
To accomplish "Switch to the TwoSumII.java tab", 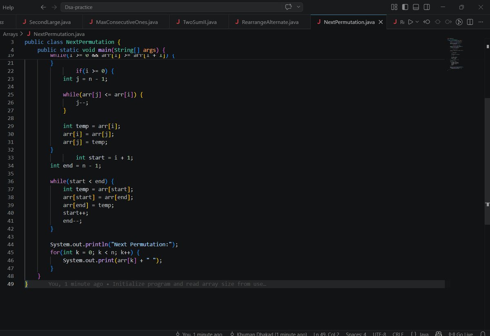I will pos(199,22).
